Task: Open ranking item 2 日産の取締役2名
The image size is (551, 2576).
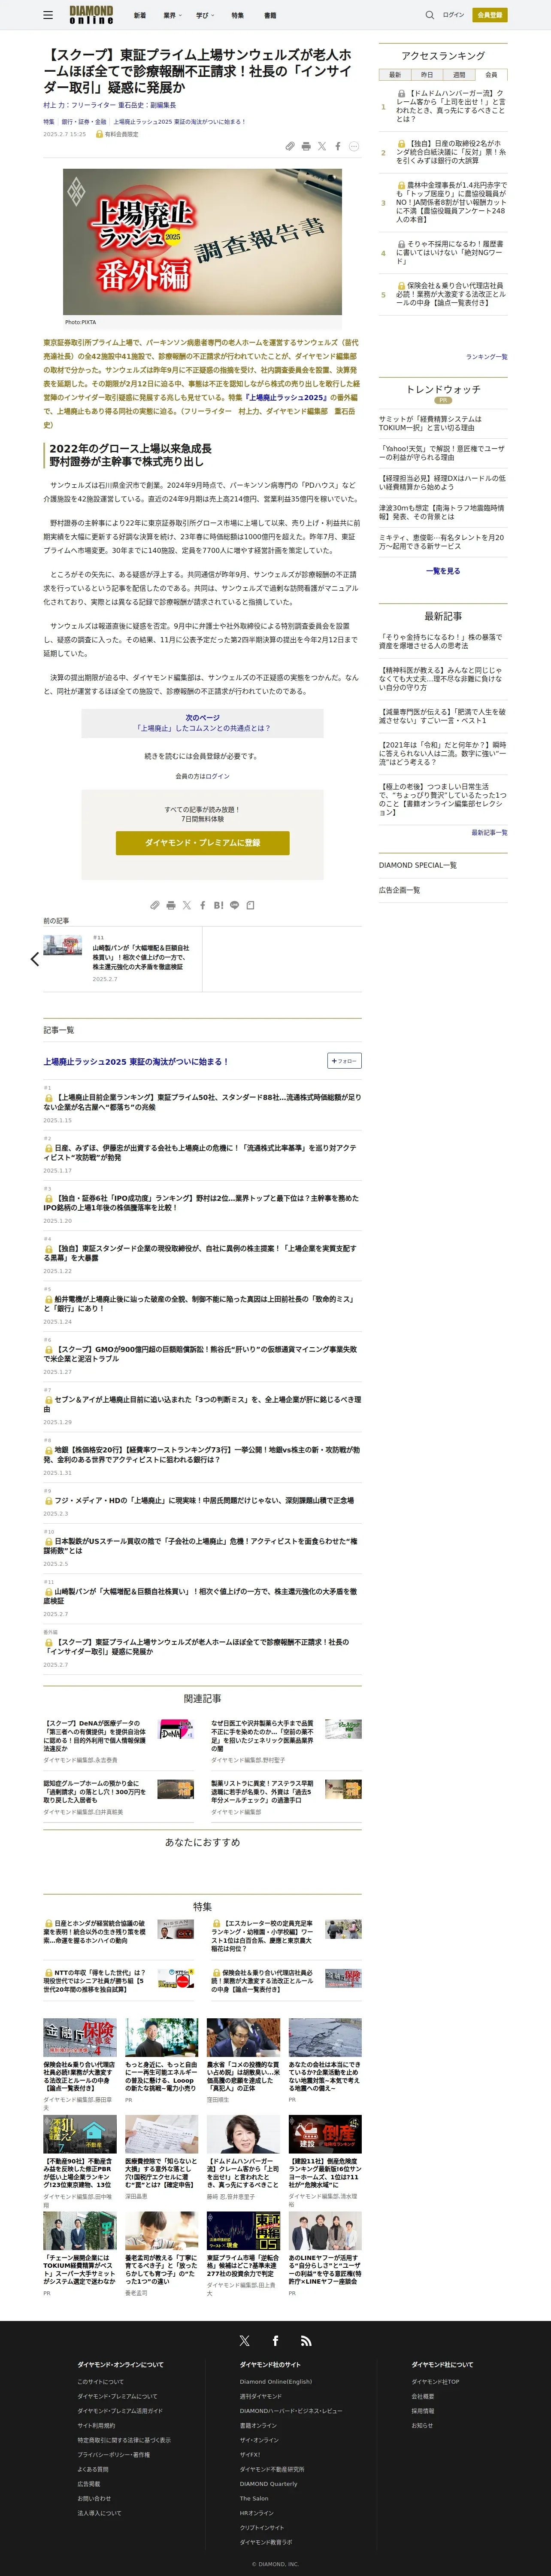Action: pos(451,152)
